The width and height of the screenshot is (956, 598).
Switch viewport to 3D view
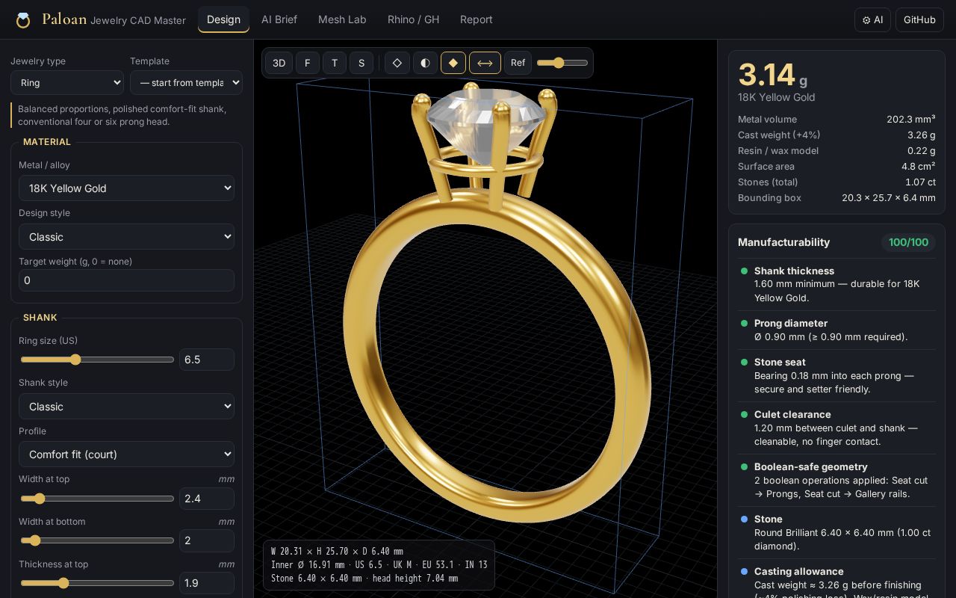coord(279,63)
